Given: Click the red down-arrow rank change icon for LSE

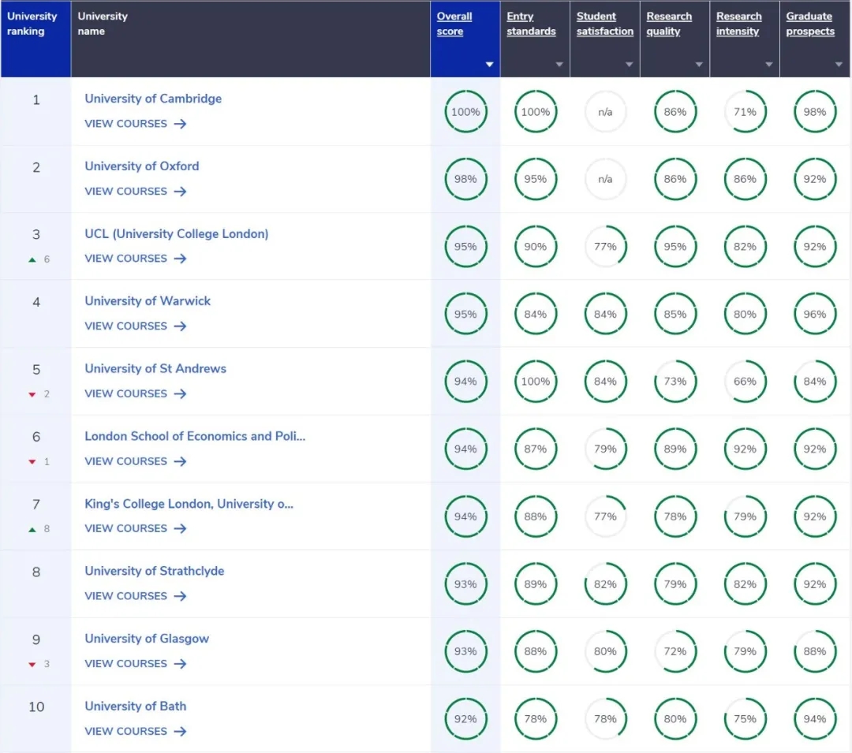Looking at the screenshot, I should [x=32, y=462].
